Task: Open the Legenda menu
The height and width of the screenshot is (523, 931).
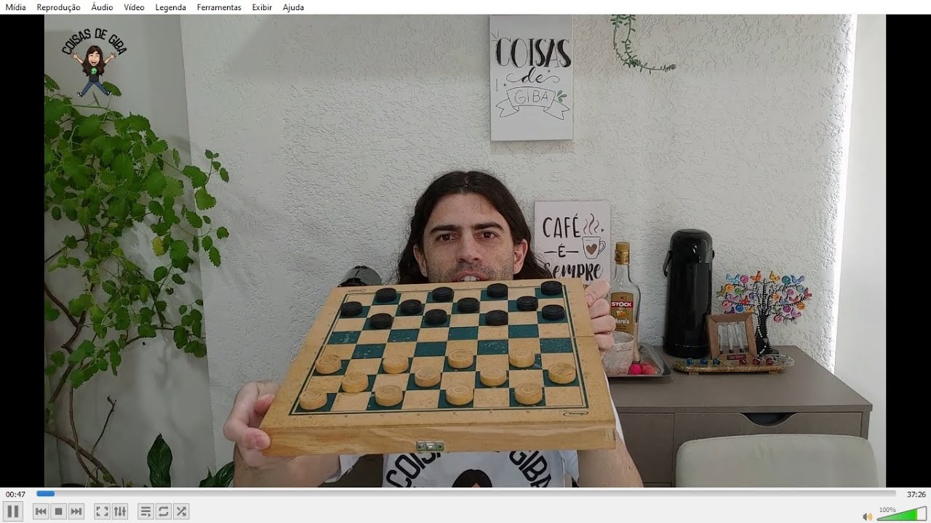Action: (x=170, y=7)
